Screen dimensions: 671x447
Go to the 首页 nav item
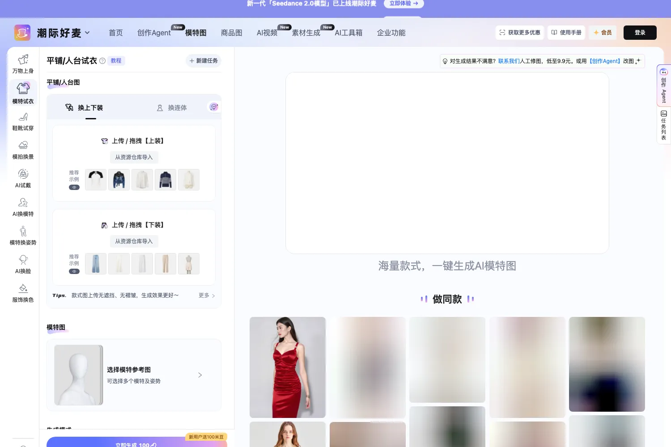tap(116, 33)
